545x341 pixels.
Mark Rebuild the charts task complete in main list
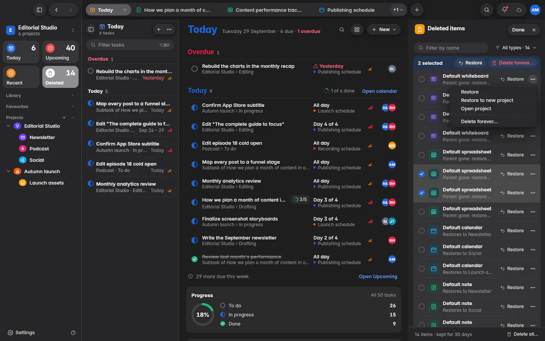tap(195, 69)
